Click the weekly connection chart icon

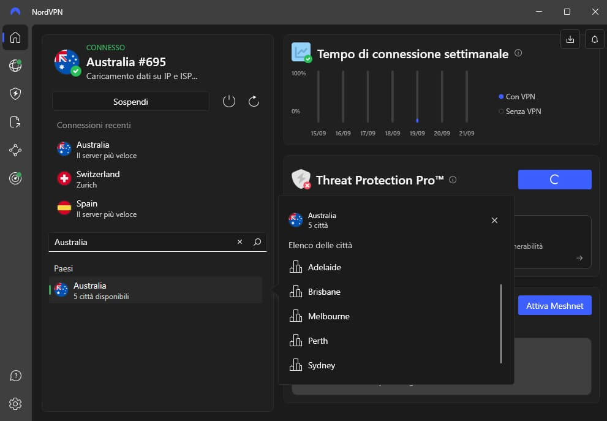pos(301,52)
